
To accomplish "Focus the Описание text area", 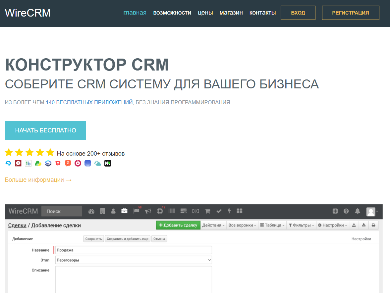I will (134, 279).
